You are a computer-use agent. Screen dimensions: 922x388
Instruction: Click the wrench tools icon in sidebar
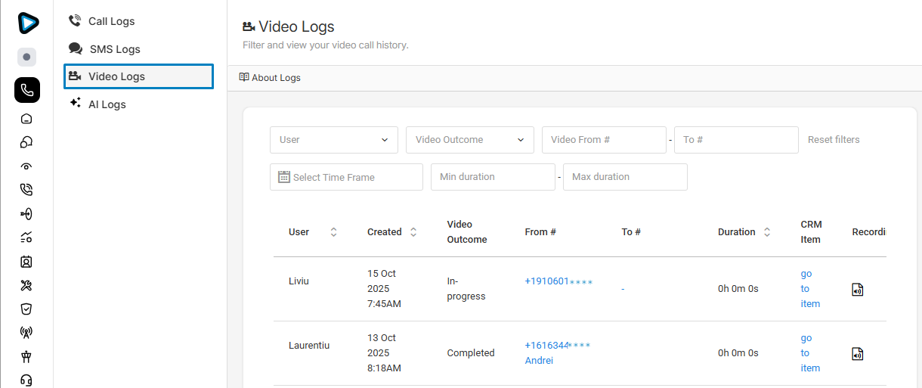tap(26, 285)
